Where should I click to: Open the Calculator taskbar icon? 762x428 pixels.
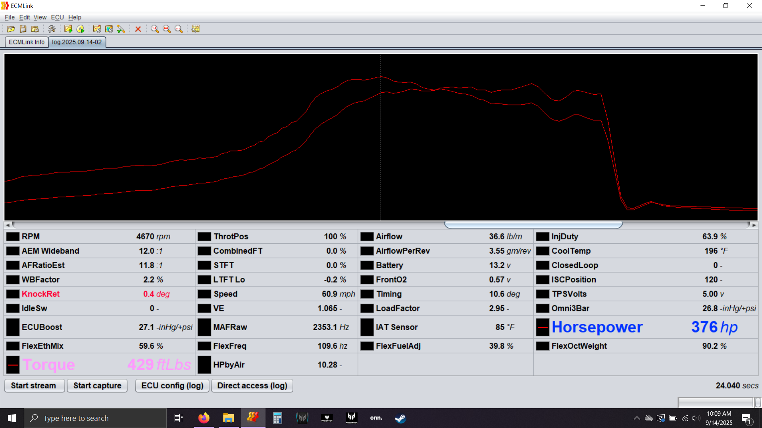[277, 418]
